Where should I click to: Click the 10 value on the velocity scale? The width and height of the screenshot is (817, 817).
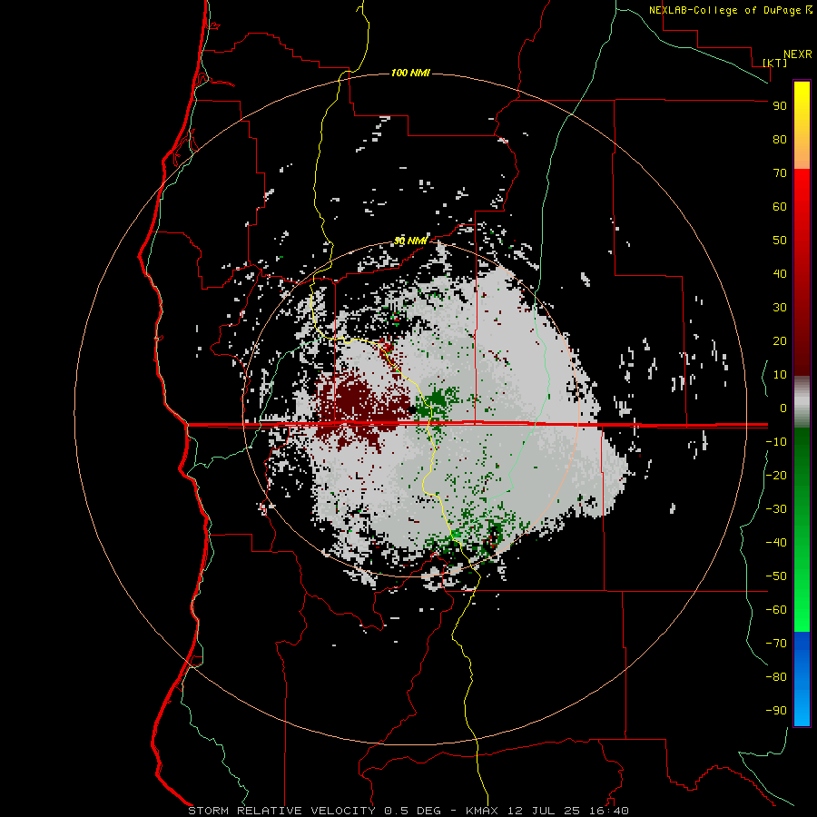pyautogui.click(x=780, y=375)
